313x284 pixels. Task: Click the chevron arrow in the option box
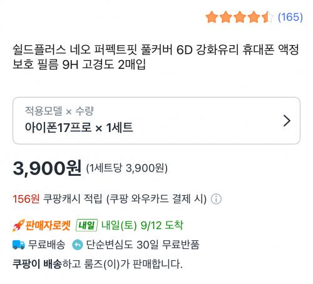click(287, 121)
